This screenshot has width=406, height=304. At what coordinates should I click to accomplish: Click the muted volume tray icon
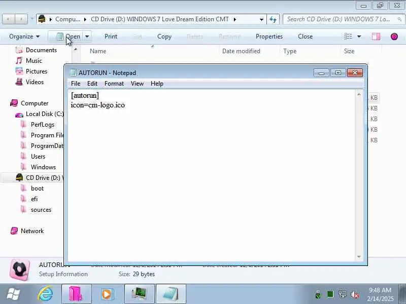click(355, 294)
